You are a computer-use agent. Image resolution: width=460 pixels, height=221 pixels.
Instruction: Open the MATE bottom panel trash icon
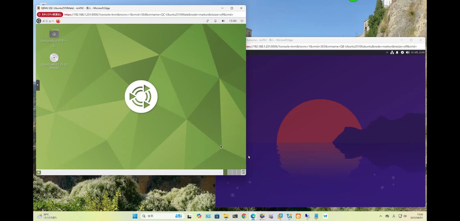[243, 172]
